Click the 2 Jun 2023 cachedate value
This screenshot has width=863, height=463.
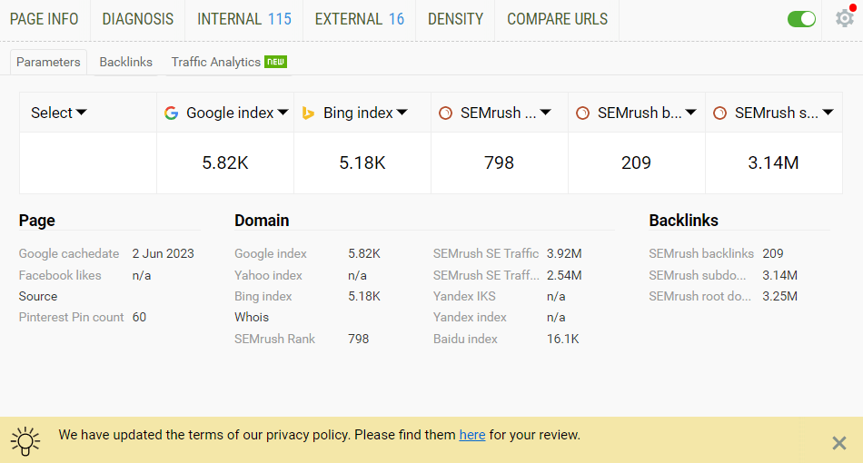pos(163,253)
